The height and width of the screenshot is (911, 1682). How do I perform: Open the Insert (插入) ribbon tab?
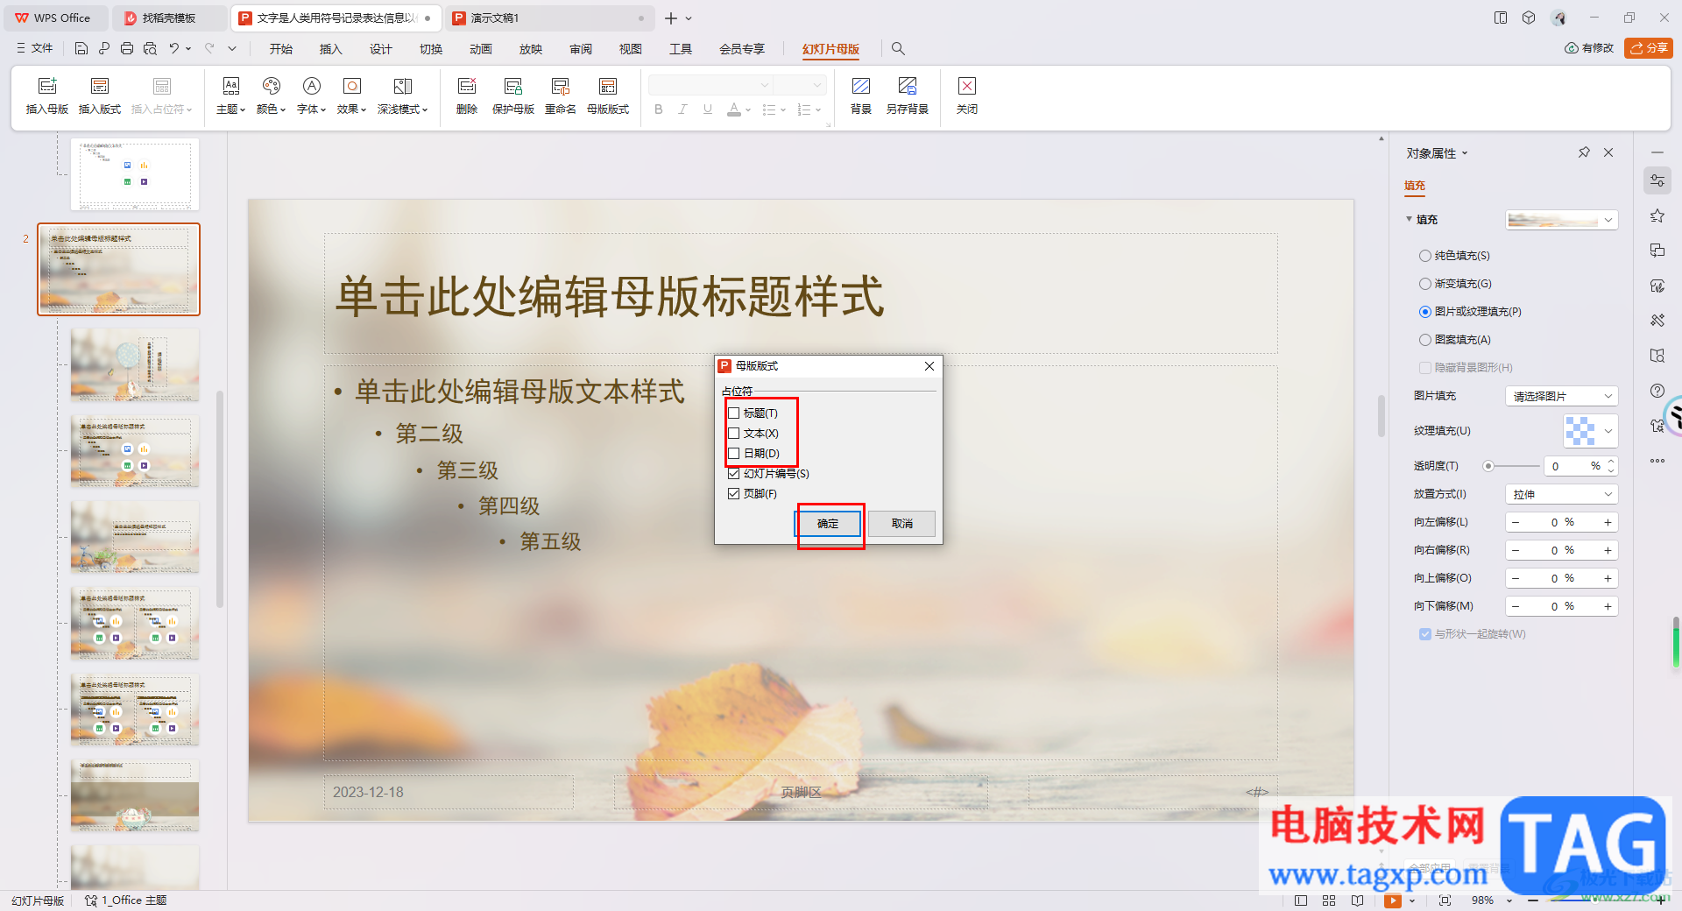tap(331, 49)
